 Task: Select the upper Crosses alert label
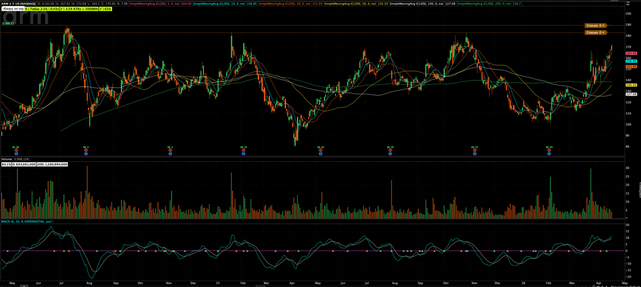point(592,26)
